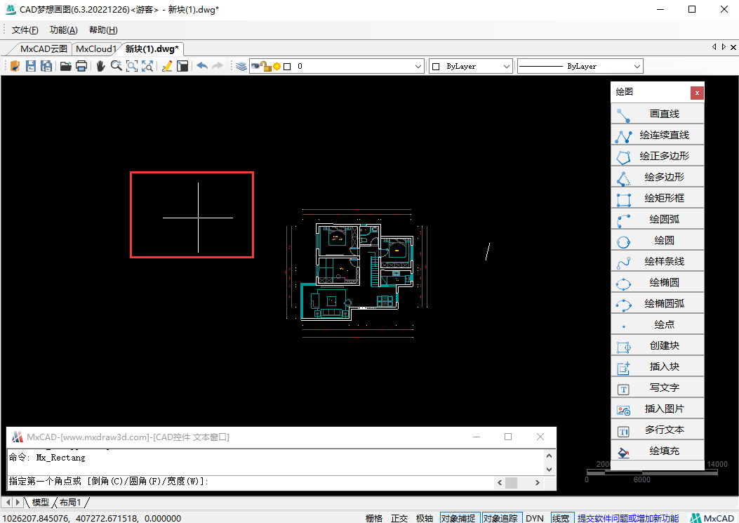Open the layer manager stack icon
This screenshot has height=523, width=739.
point(241,66)
